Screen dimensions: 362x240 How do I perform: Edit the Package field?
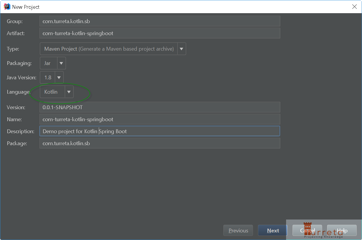click(160, 143)
